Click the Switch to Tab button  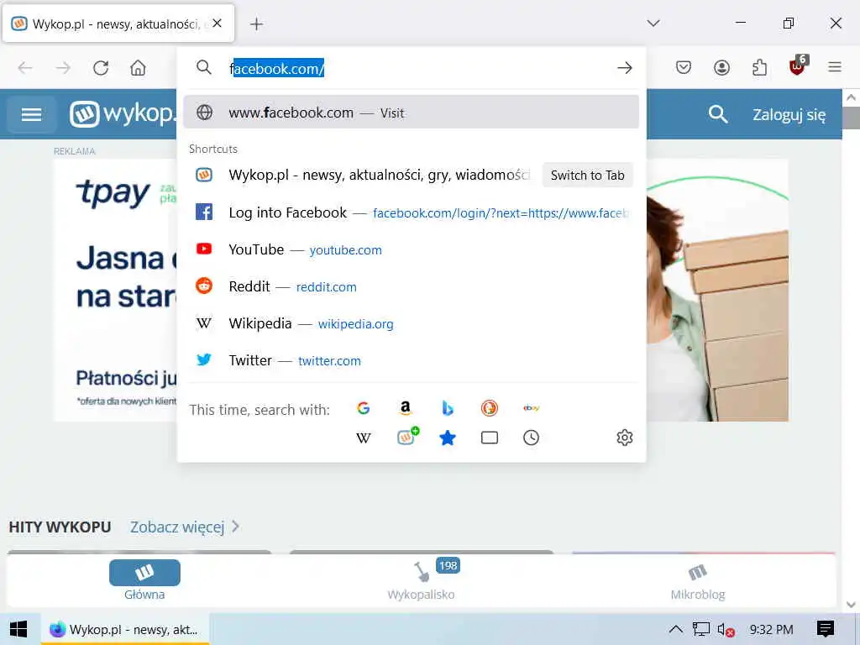587,175
